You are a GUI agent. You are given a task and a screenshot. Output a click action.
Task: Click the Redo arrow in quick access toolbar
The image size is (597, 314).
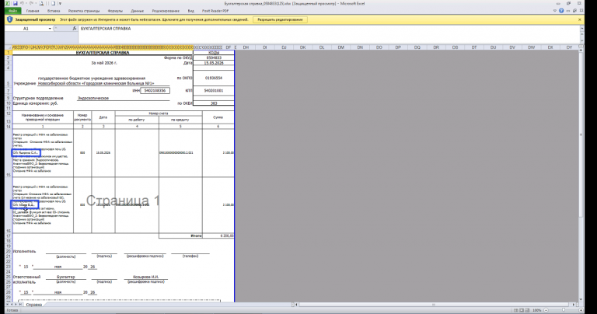(x=32, y=3)
